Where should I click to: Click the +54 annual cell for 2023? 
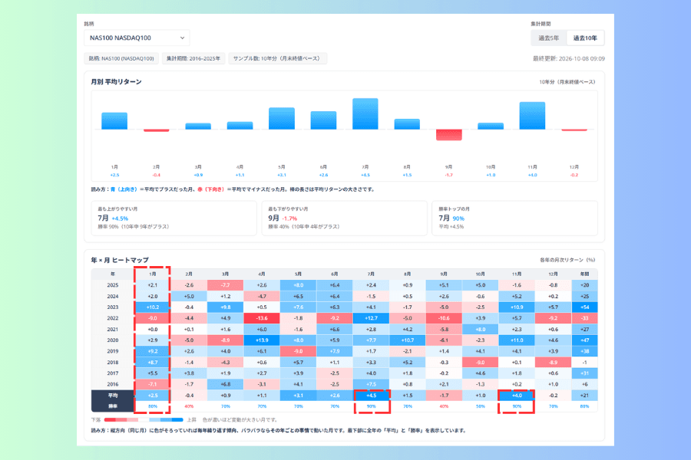click(x=584, y=307)
